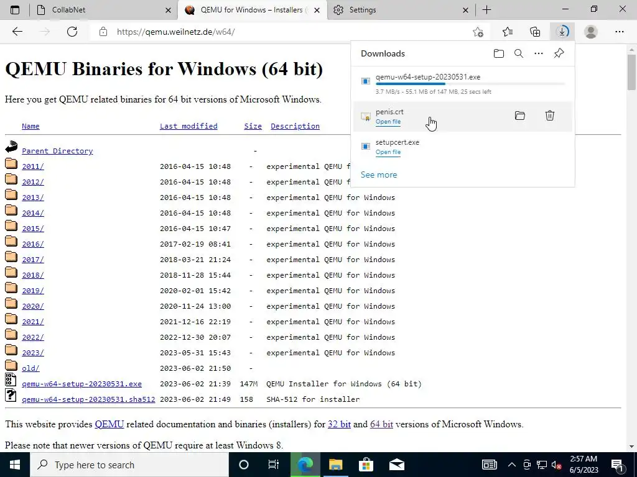Go back to the previous page

tap(17, 32)
